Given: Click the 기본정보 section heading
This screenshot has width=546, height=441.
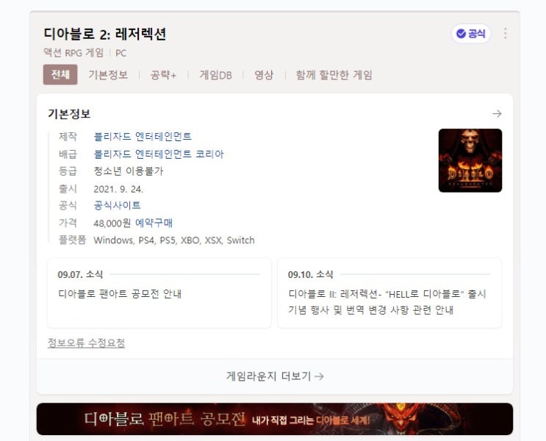Looking at the screenshot, I should click(69, 114).
